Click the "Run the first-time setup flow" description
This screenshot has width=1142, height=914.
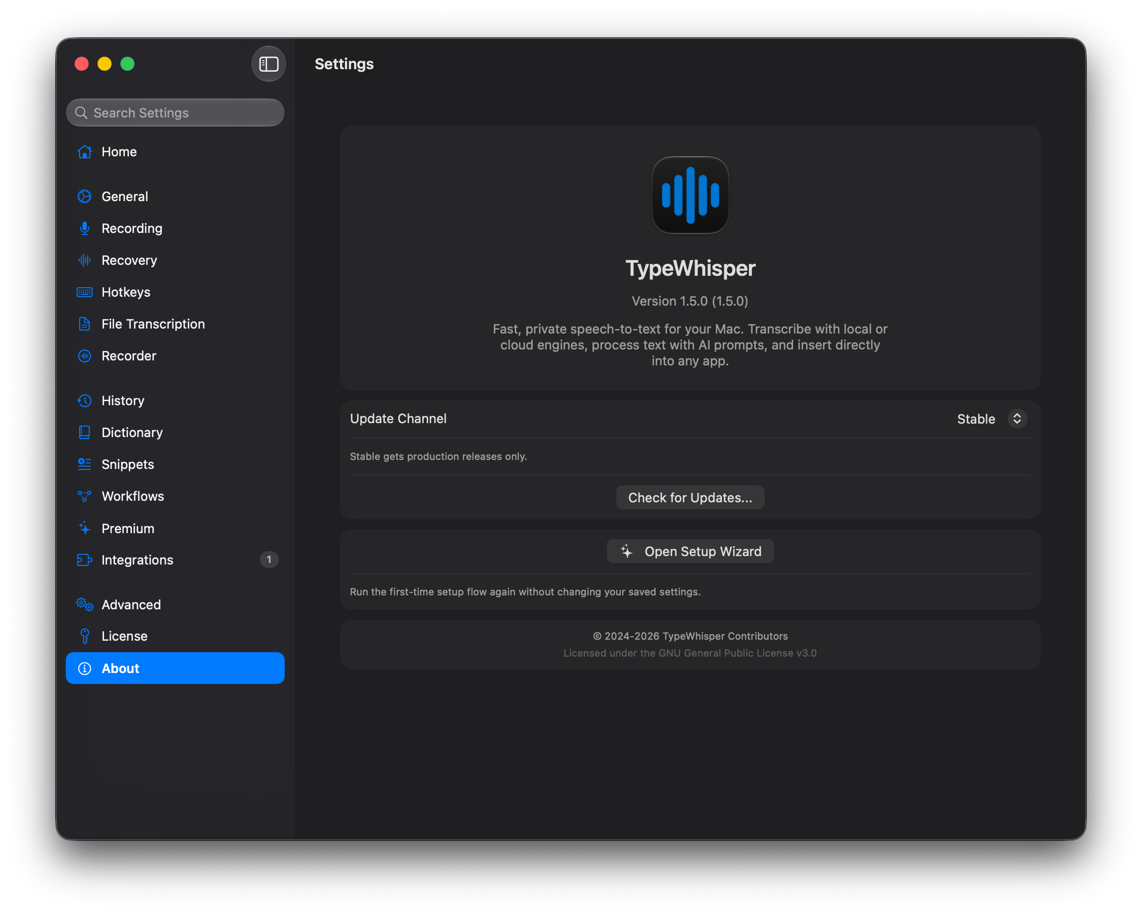pos(525,592)
